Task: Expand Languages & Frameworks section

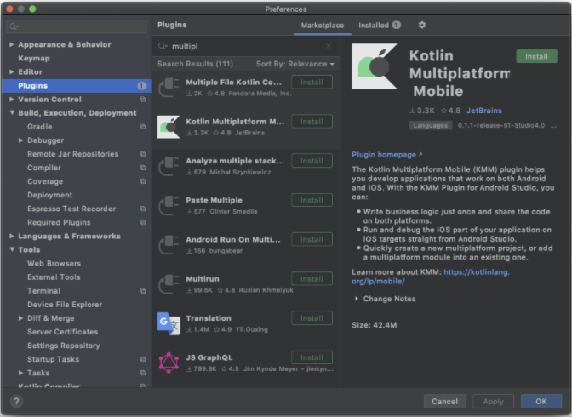Action: click(x=12, y=236)
